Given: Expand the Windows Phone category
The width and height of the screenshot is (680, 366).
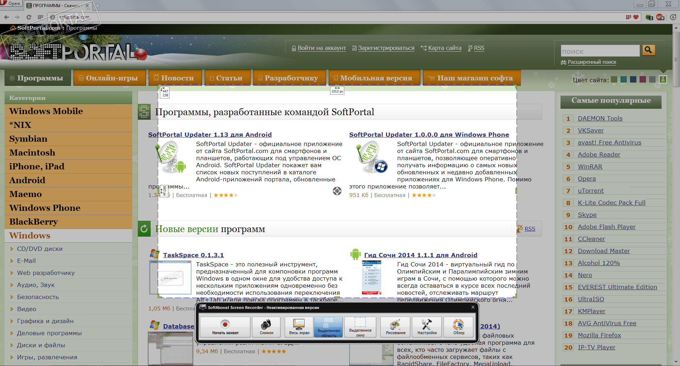Looking at the screenshot, I should pyautogui.click(x=68, y=208).
